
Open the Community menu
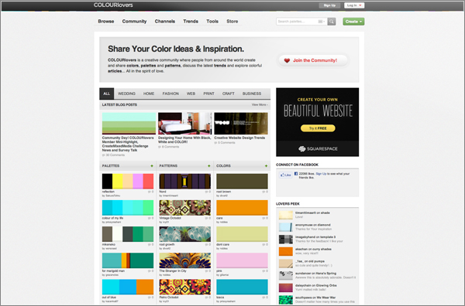pos(134,22)
